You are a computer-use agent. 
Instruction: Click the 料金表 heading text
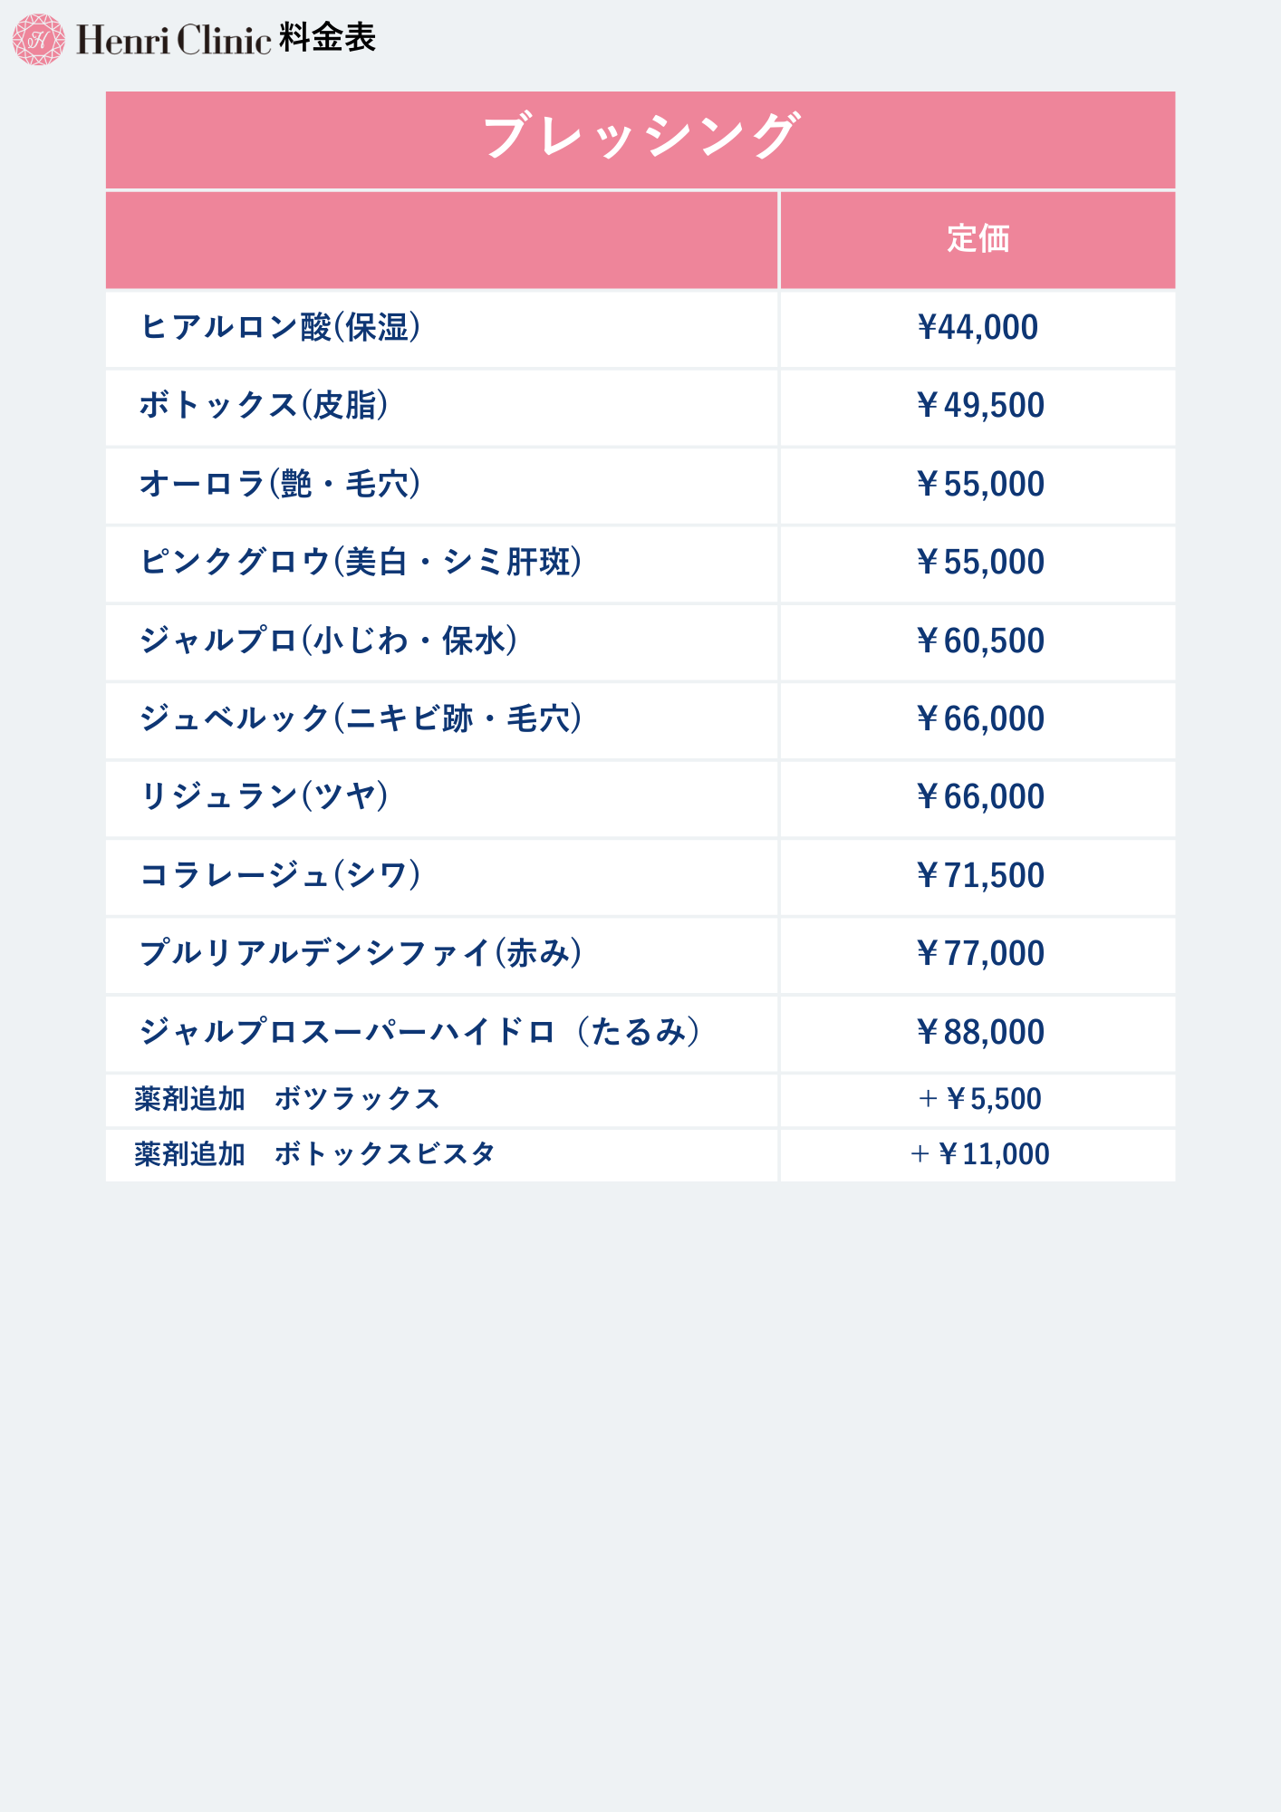click(x=327, y=38)
